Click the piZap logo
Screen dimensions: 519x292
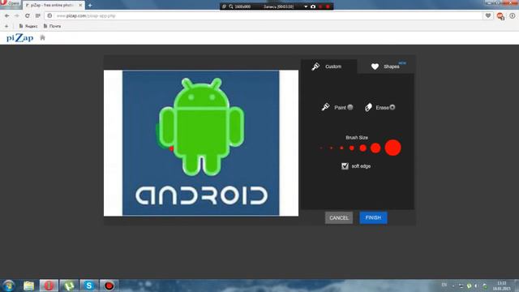click(x=19, y=38)
